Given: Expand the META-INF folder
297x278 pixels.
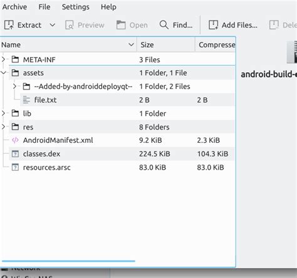Looking at the screenshot, I should [x=3, y=59].
